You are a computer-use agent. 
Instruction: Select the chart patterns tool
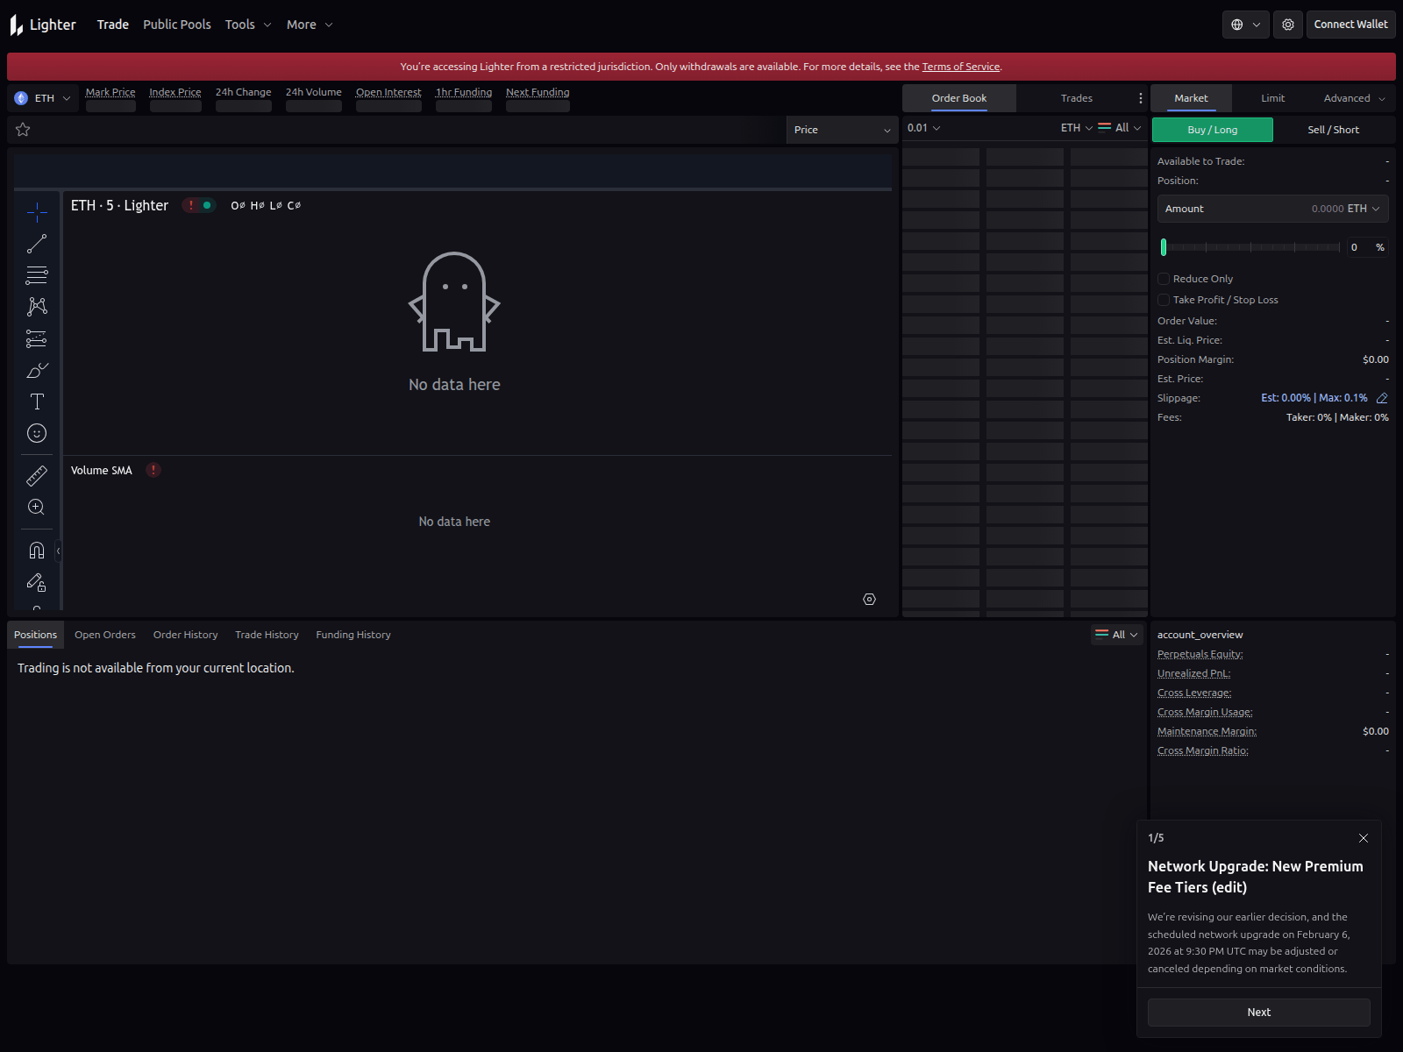click(x=37, y=307)
